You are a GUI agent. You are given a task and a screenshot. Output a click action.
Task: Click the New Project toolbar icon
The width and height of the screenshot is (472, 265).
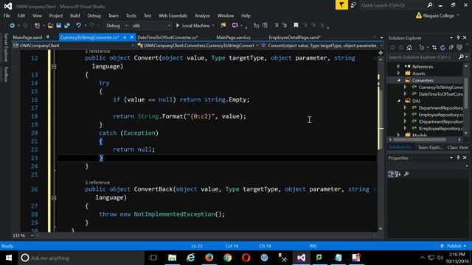pos(38,26)
